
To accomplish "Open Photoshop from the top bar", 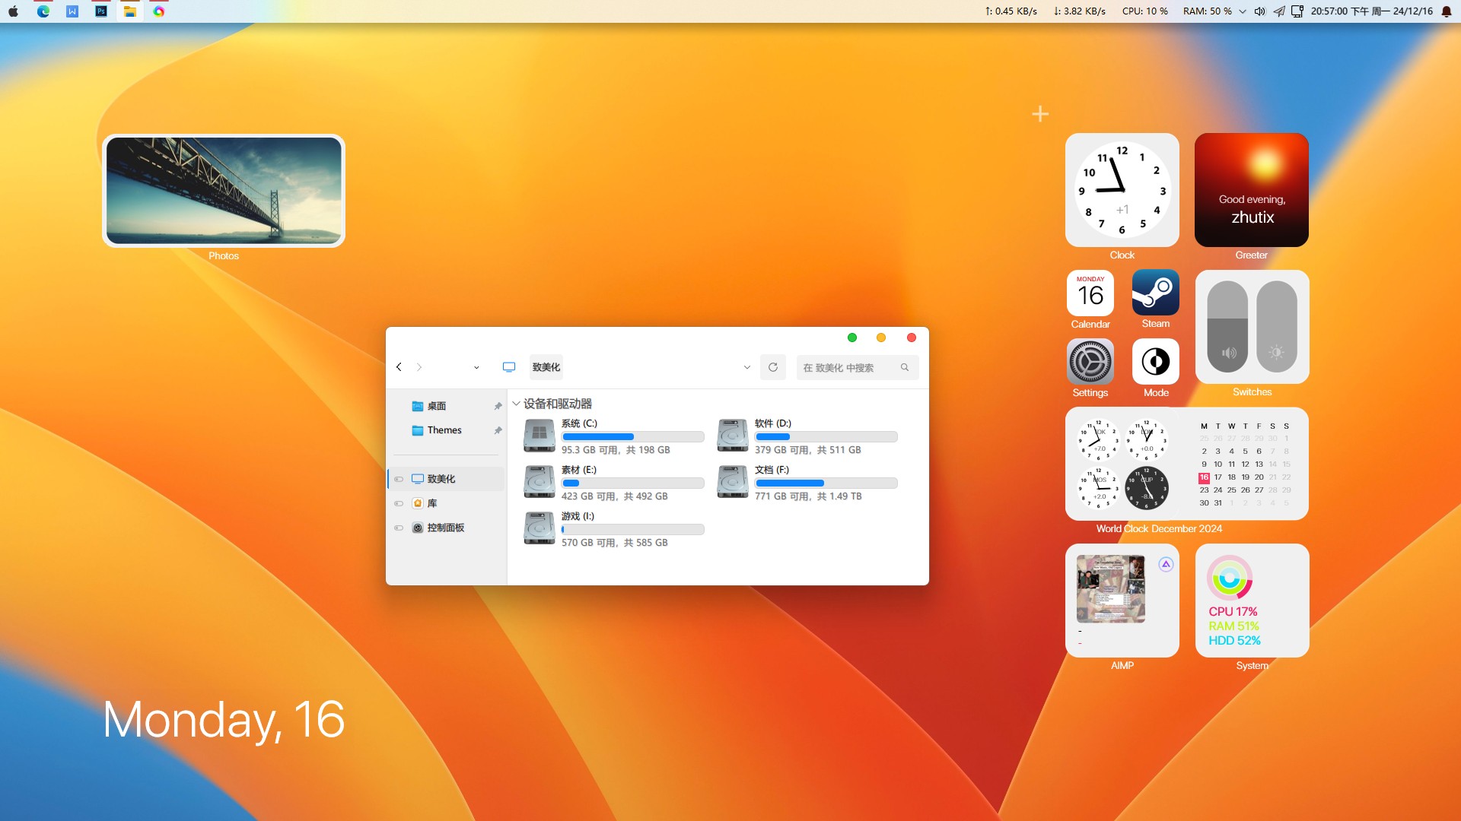I will pyautogui.click(x=100, y=11).
